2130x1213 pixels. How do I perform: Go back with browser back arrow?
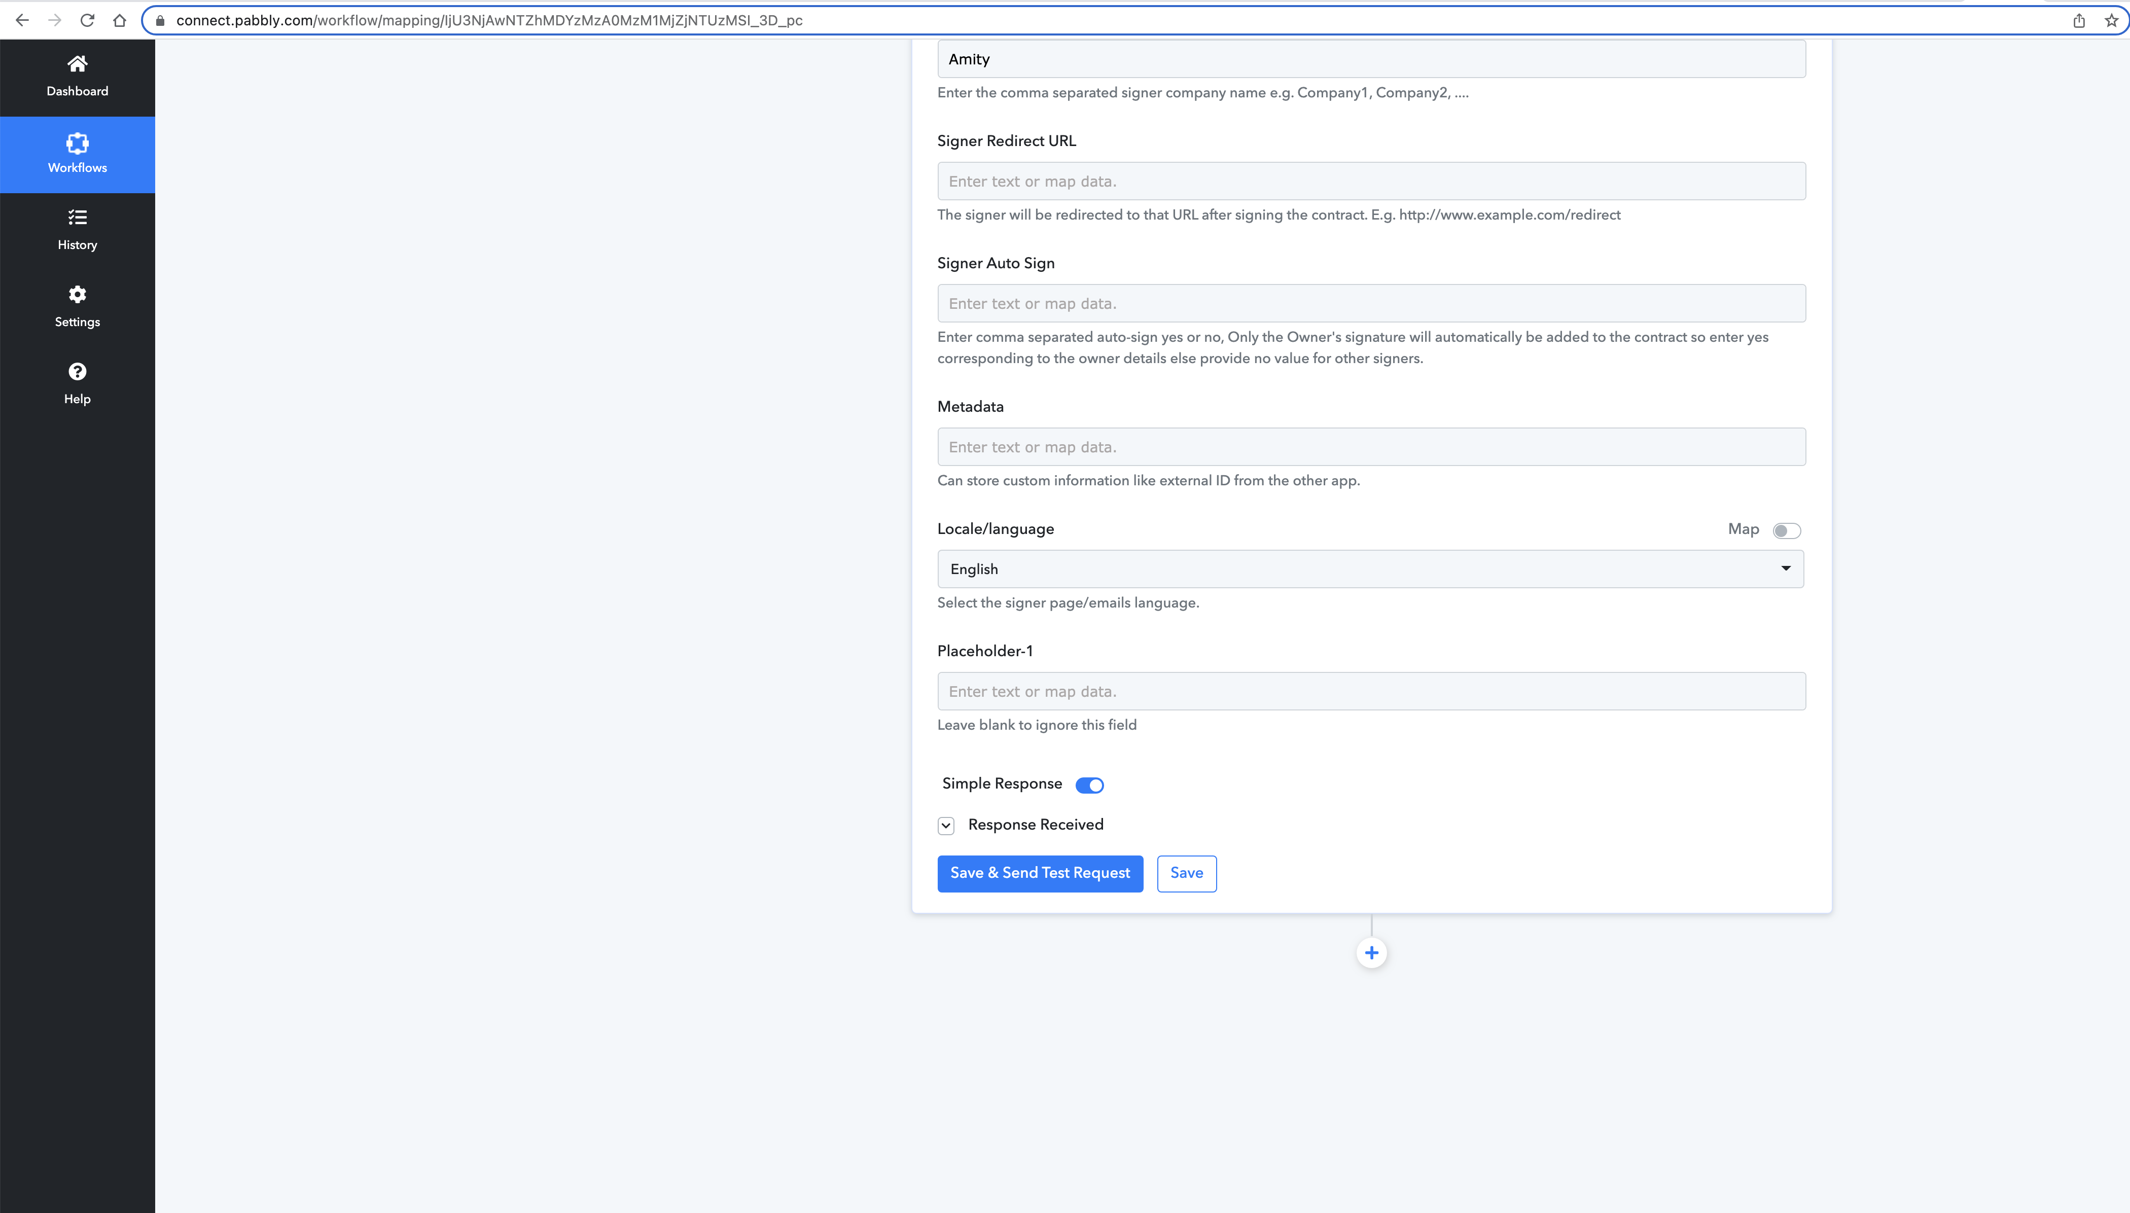click(x=22, y=20)
